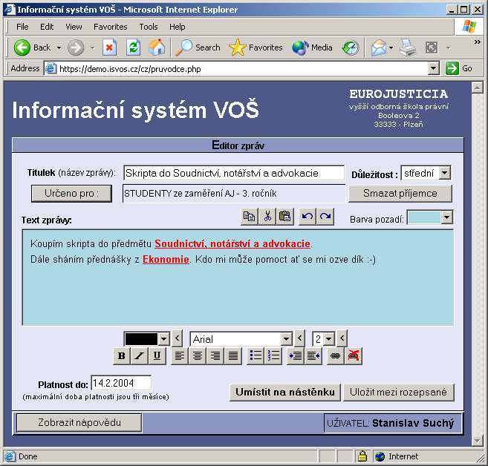Open Barva pozadí color dropdown
This screenshot has width=488, height=466.
pos(446,217)
